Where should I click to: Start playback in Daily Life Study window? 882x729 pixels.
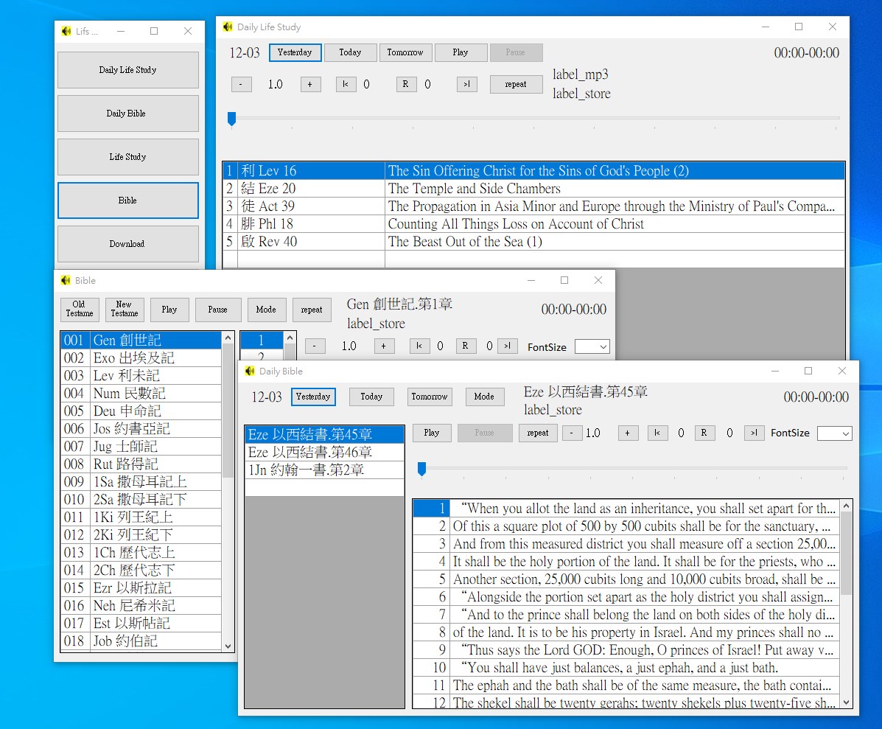pos(460,52)
